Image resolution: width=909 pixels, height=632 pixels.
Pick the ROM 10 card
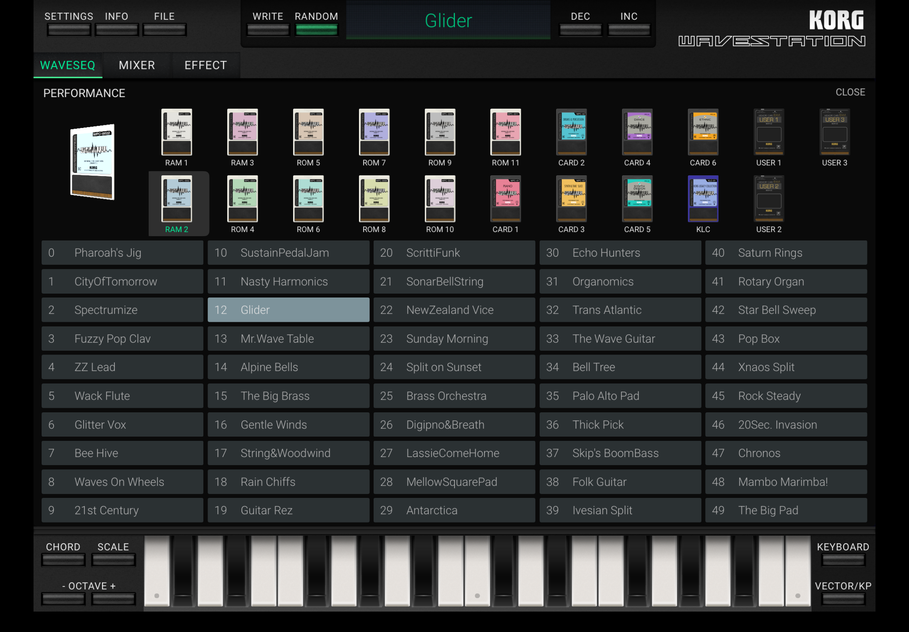click(x=440, y=199)
